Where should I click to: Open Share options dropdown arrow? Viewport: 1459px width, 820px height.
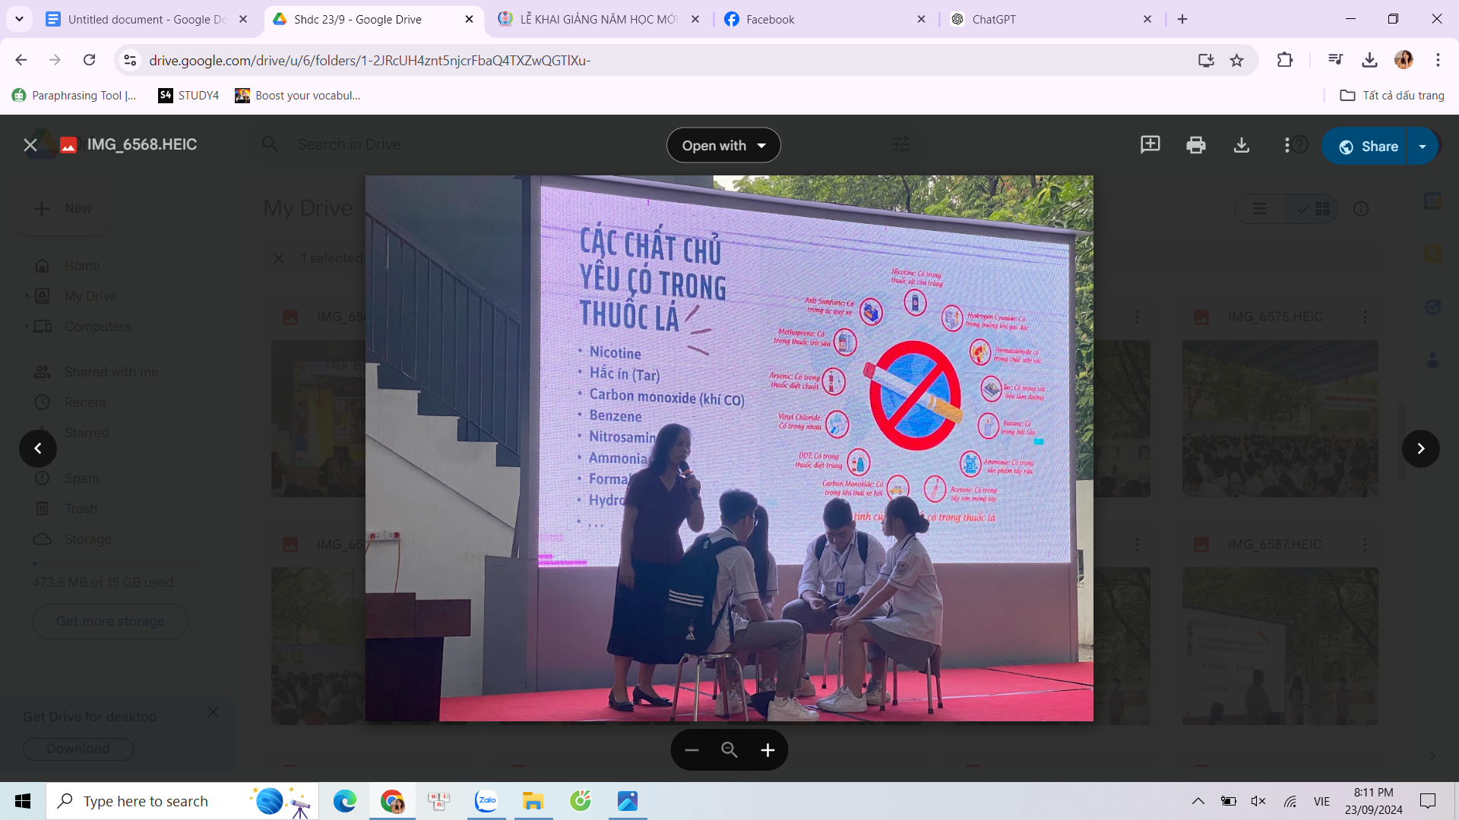pyautogui.click(x=1423, y=147)
